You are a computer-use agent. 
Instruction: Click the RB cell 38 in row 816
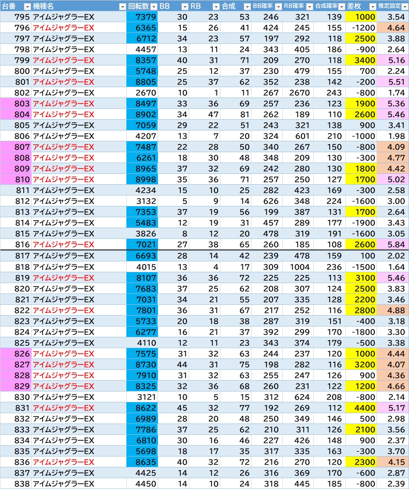(204, 244)
